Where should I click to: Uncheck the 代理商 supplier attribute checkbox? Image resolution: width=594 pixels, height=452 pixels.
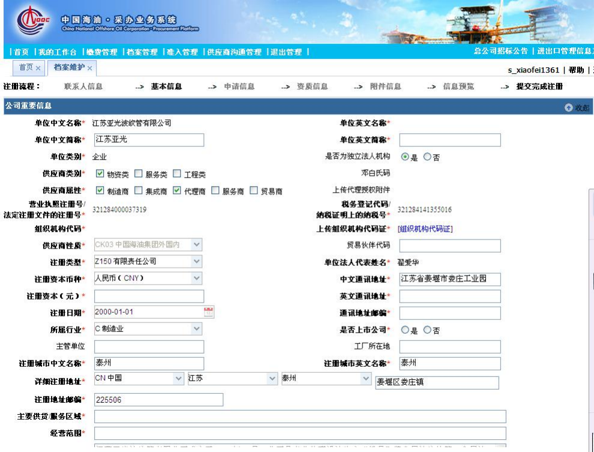177,191
